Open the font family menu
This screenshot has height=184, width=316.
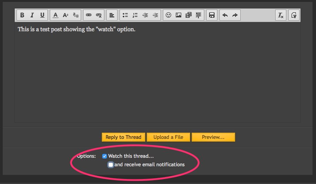(76, 15)
